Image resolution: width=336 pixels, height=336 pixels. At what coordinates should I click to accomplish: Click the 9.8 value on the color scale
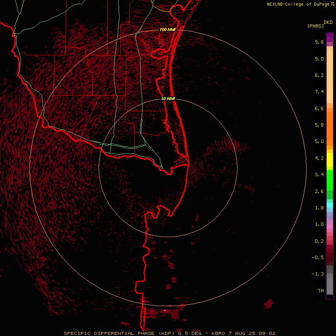pos(319,42)
